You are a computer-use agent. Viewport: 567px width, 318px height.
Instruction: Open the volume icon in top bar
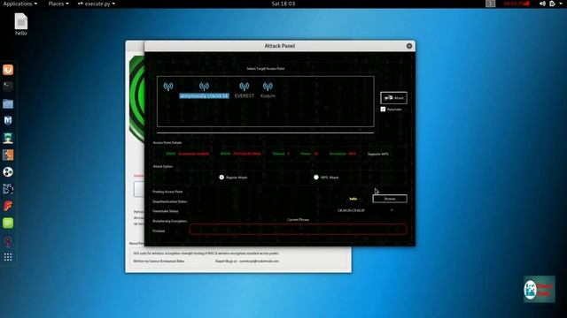542,4
